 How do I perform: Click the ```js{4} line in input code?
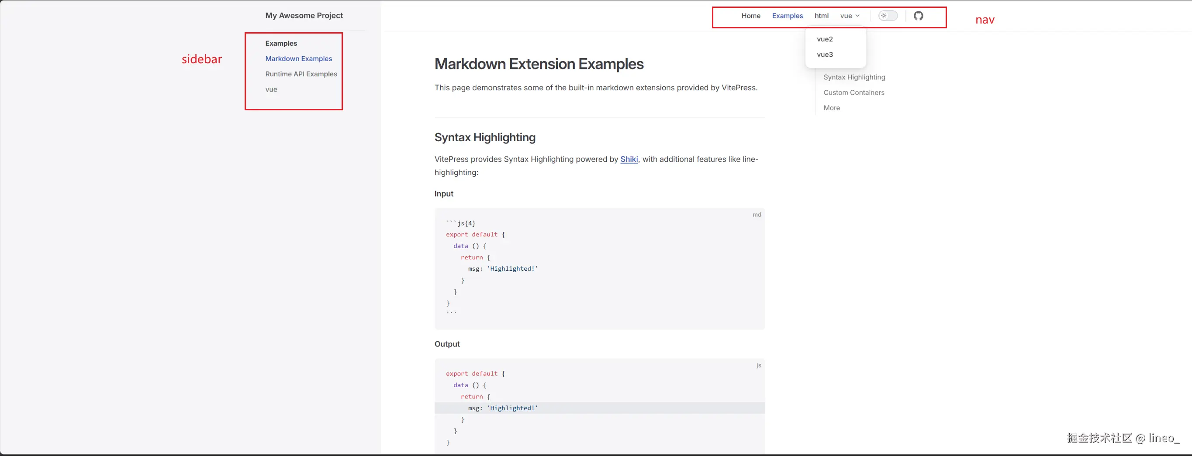click(460, 223)
